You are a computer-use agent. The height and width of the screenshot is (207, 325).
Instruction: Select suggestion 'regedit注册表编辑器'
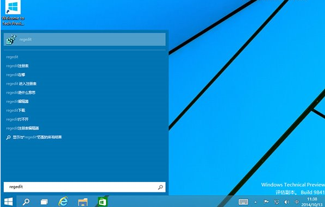pos(23,128)
